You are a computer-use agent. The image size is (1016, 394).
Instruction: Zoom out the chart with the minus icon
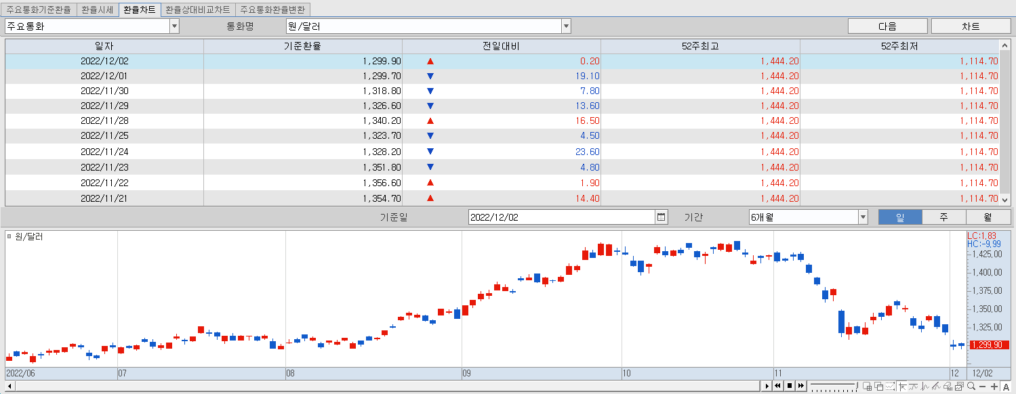(x=983, y=387)
